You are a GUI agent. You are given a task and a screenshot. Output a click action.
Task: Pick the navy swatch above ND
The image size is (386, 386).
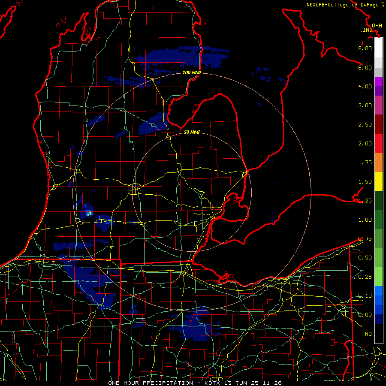point(379,320)
